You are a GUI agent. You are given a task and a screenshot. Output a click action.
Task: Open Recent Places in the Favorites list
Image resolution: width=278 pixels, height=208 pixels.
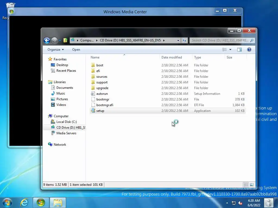click(x=66, y=71)
